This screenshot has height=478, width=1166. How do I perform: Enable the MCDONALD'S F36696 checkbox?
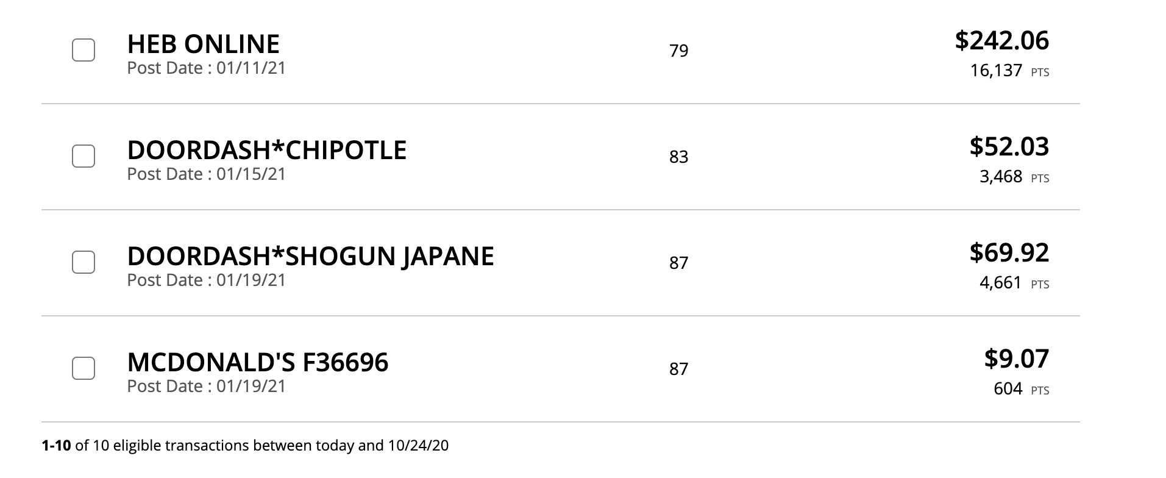point(84,368)
